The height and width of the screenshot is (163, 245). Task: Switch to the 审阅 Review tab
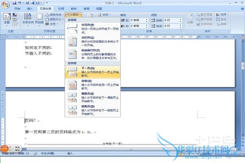coord(87,9)
